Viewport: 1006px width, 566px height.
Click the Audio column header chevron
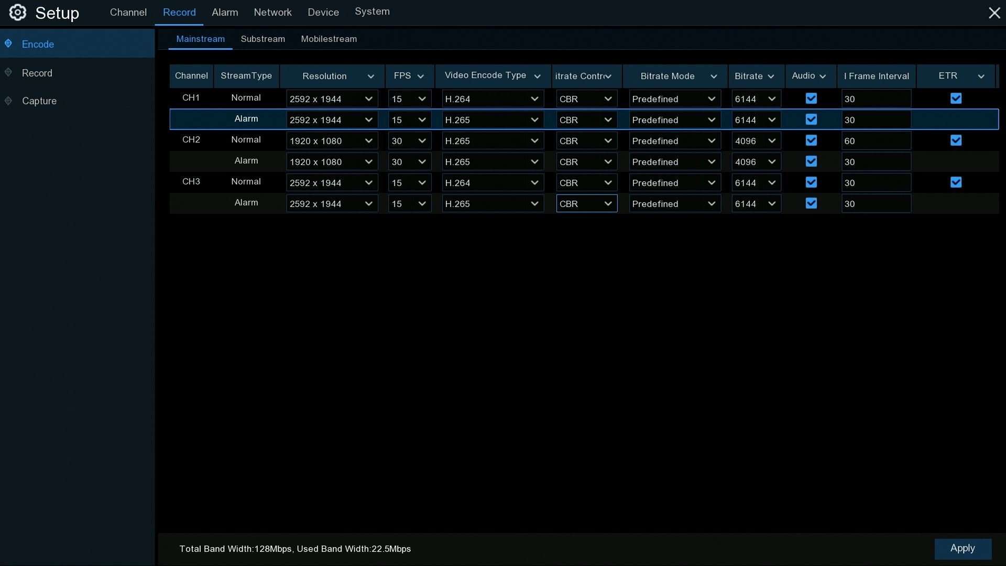(x=823, y=77)
